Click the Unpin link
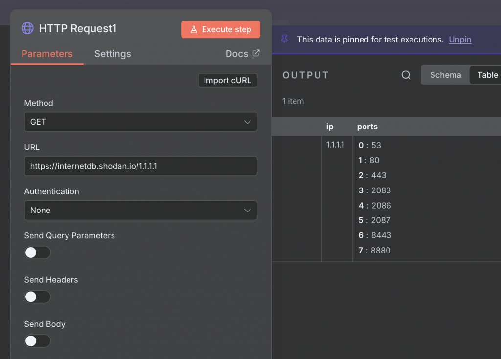Screen dimensions: 501x359 [460, 40]
